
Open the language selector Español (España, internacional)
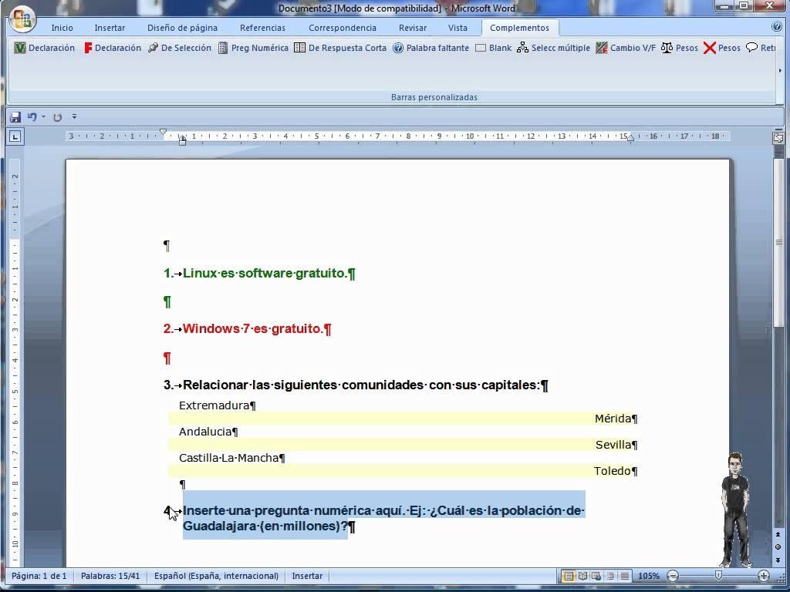[216, 576]
